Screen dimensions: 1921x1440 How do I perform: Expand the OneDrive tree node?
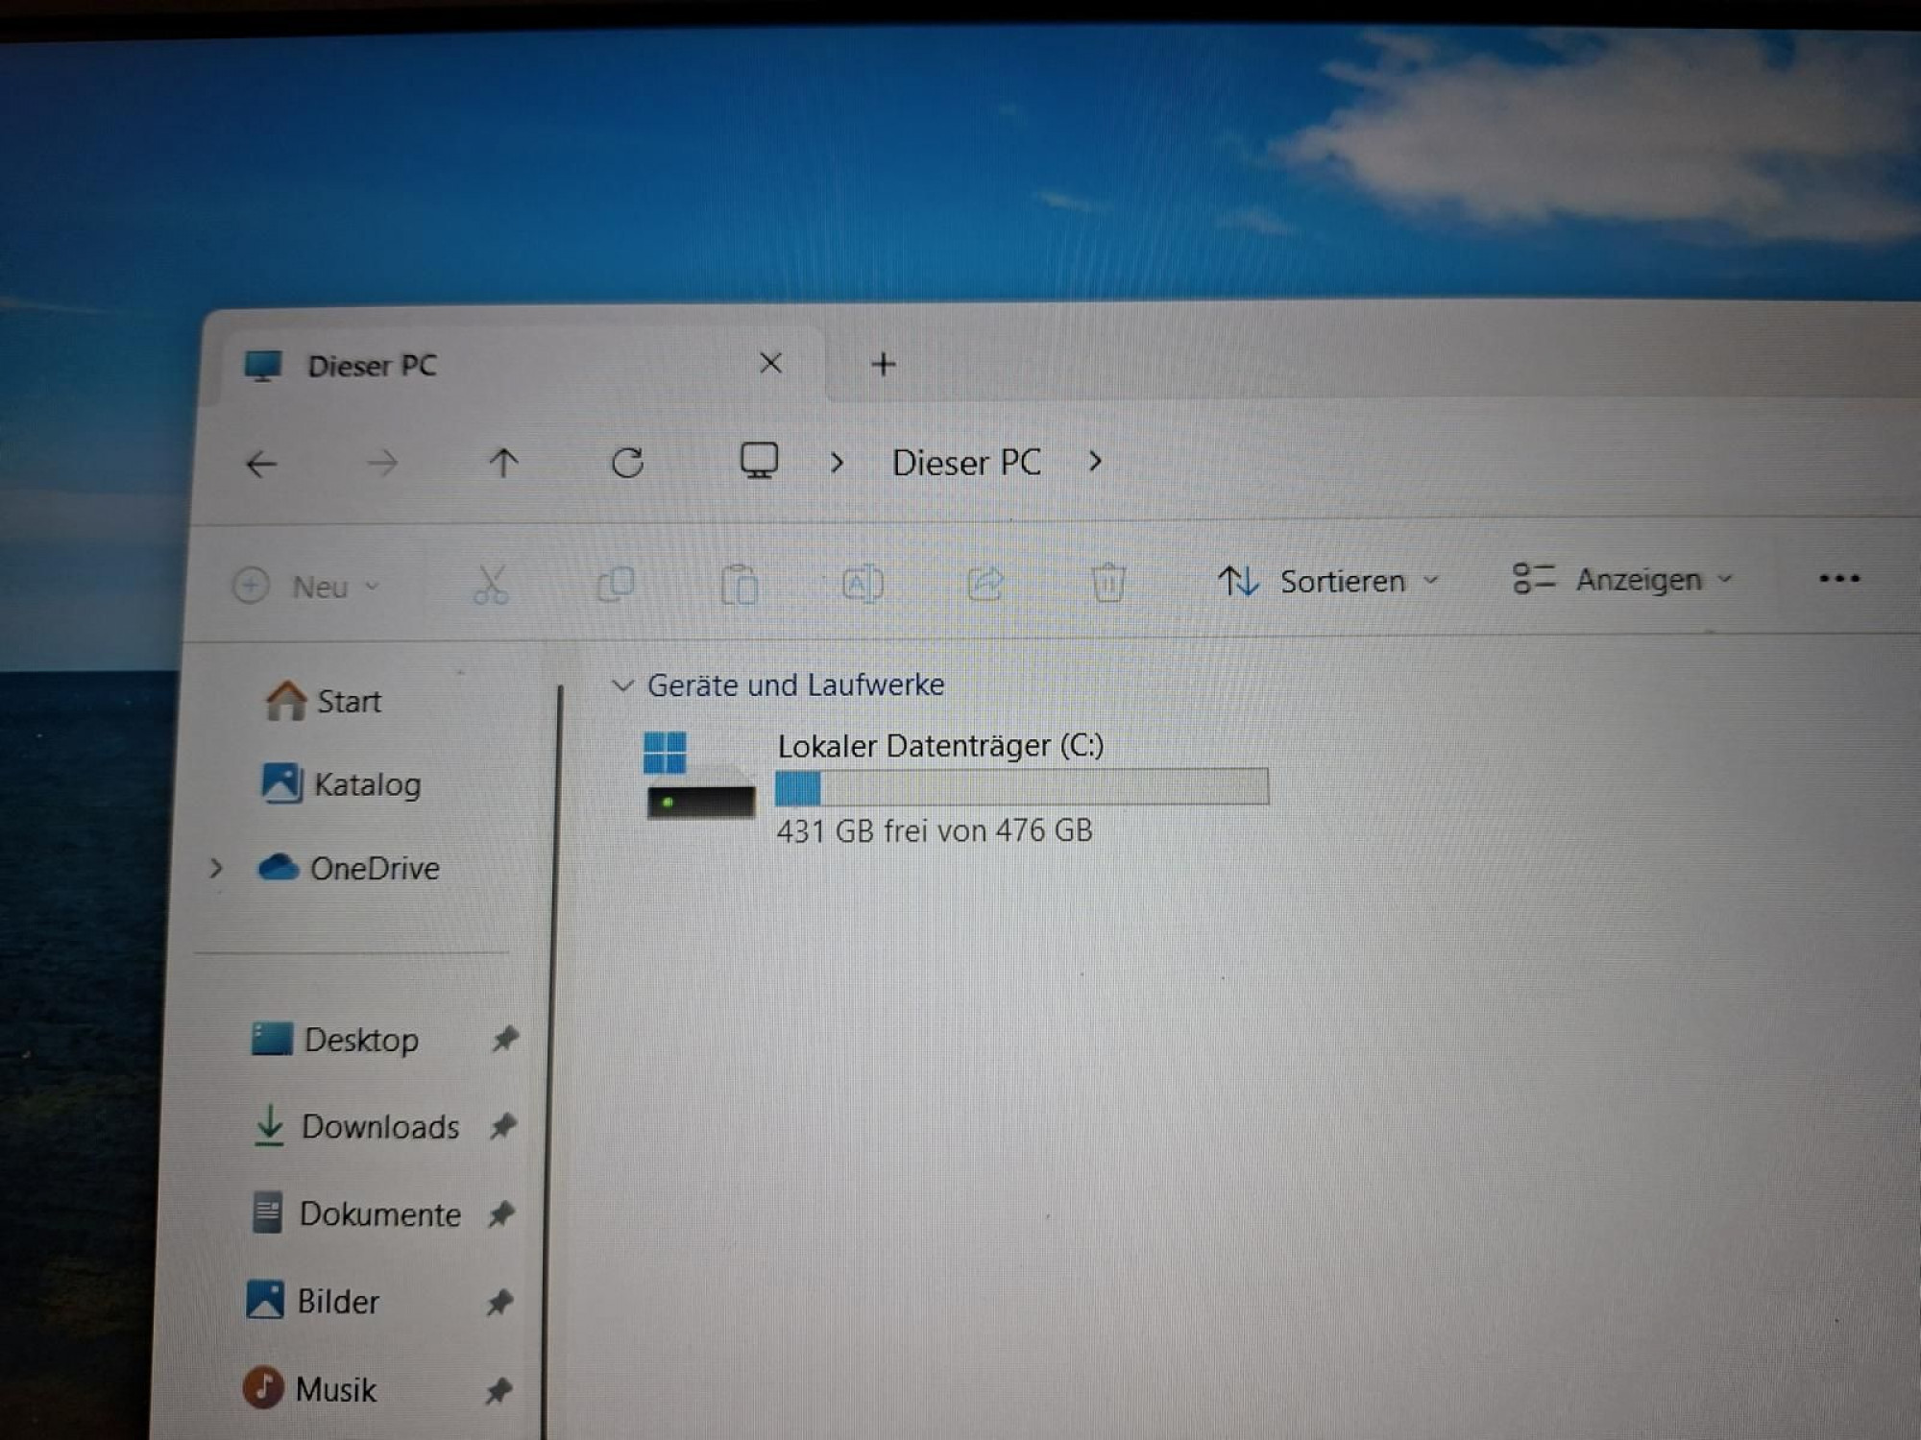[x=216, y=869]
